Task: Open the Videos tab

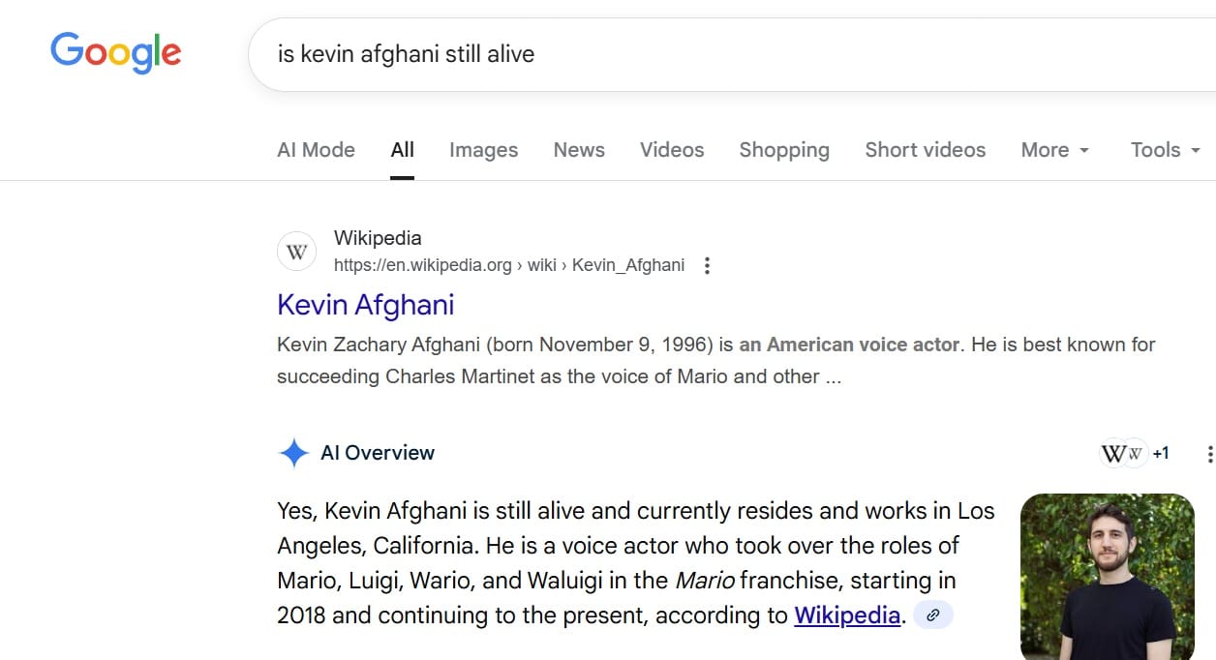Action: tap(672, 150)
